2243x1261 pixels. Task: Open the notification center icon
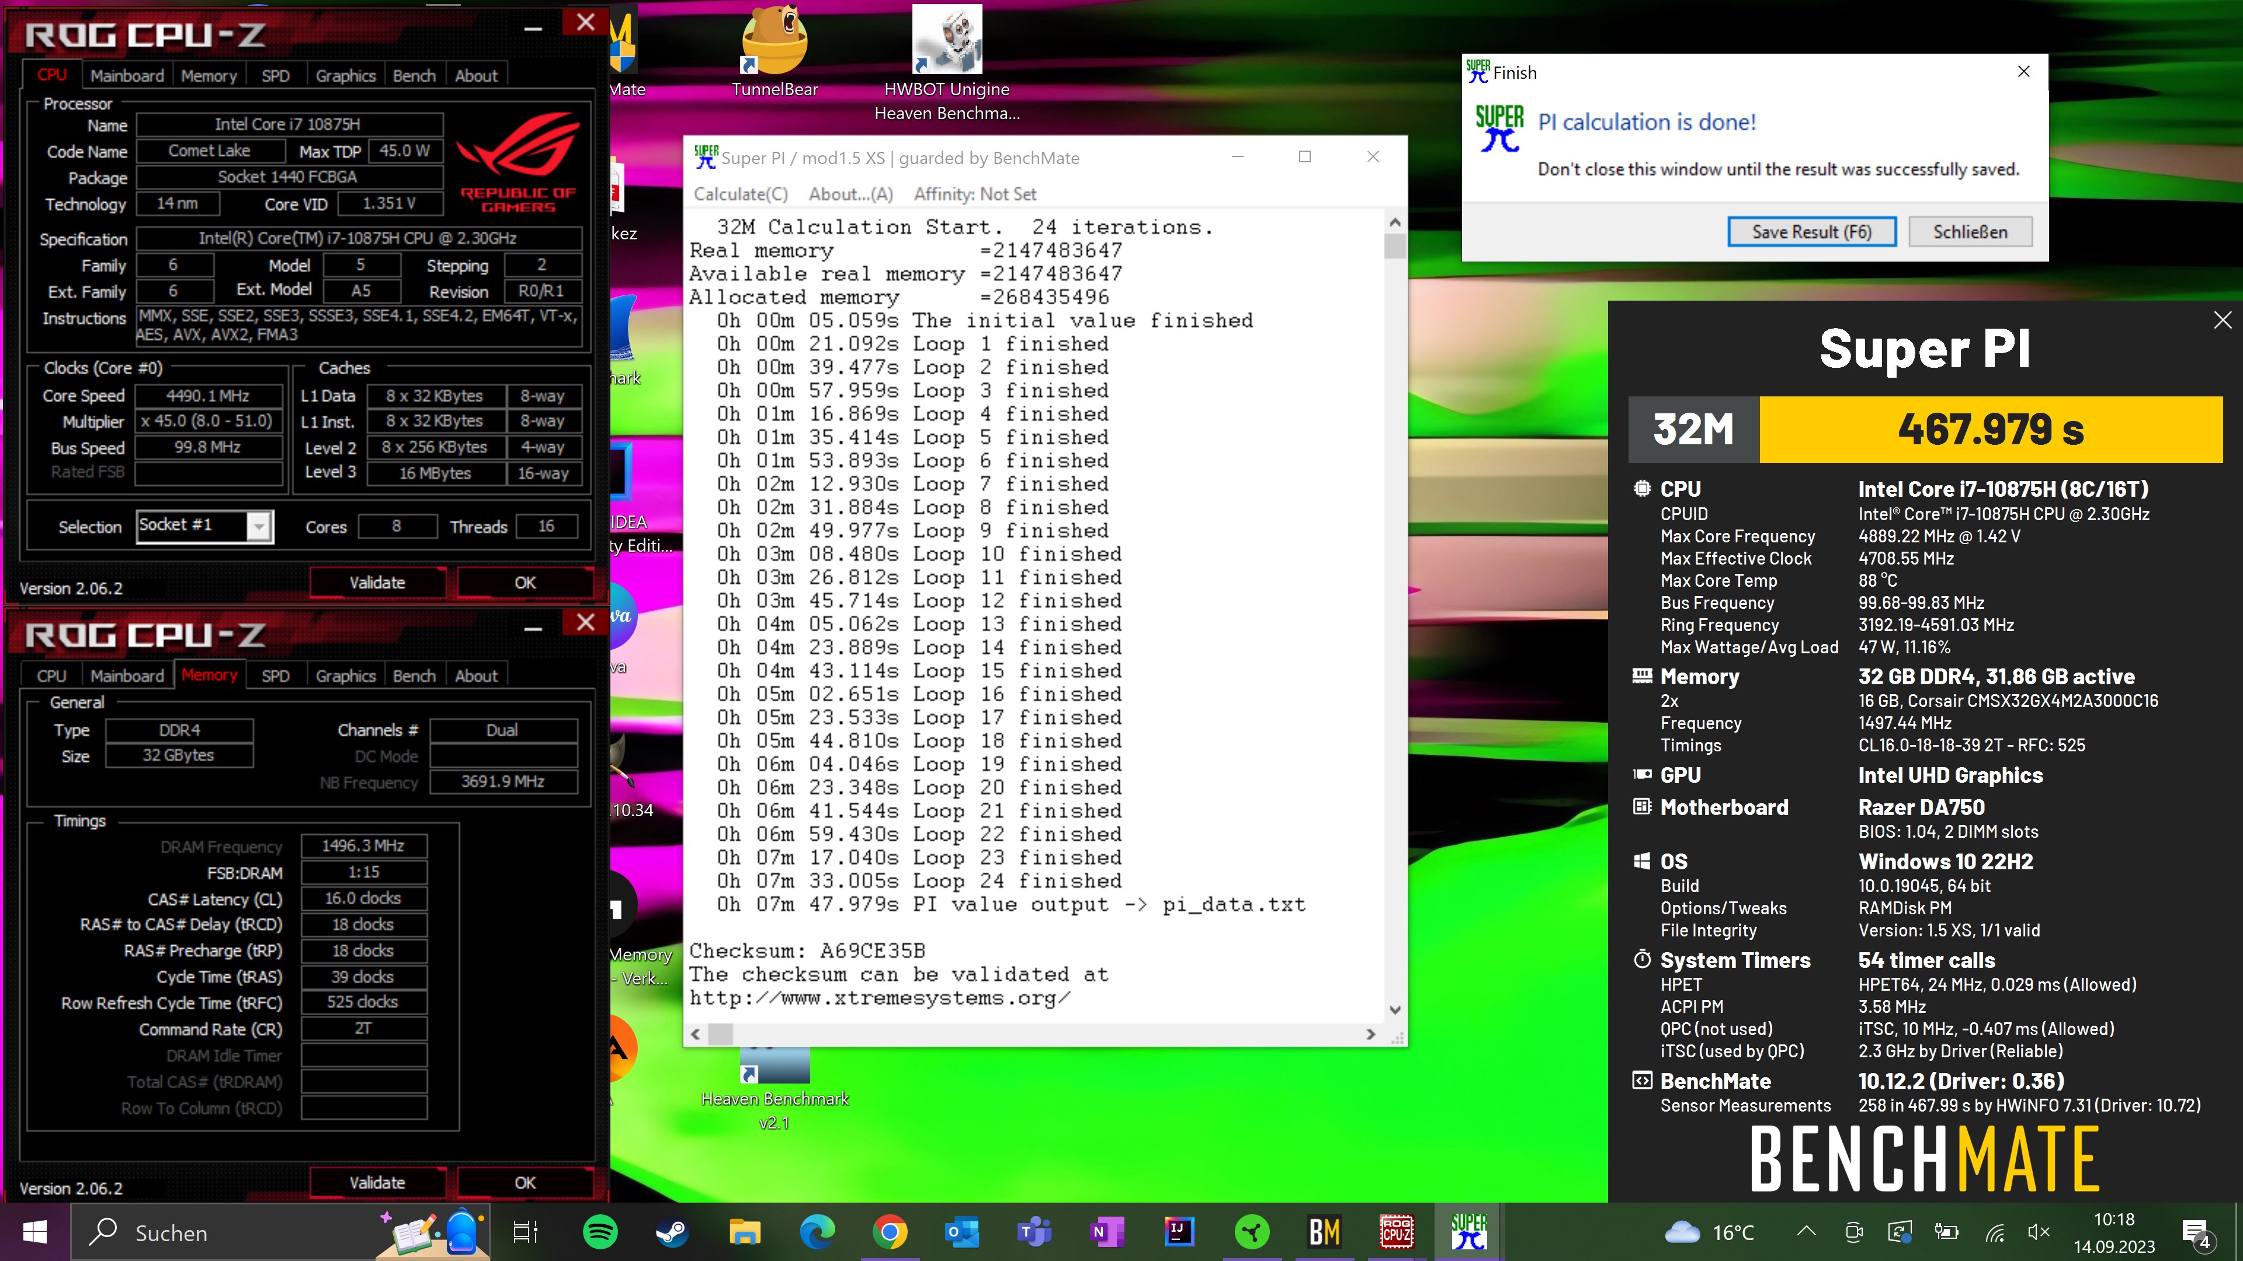[2197, 1233]
